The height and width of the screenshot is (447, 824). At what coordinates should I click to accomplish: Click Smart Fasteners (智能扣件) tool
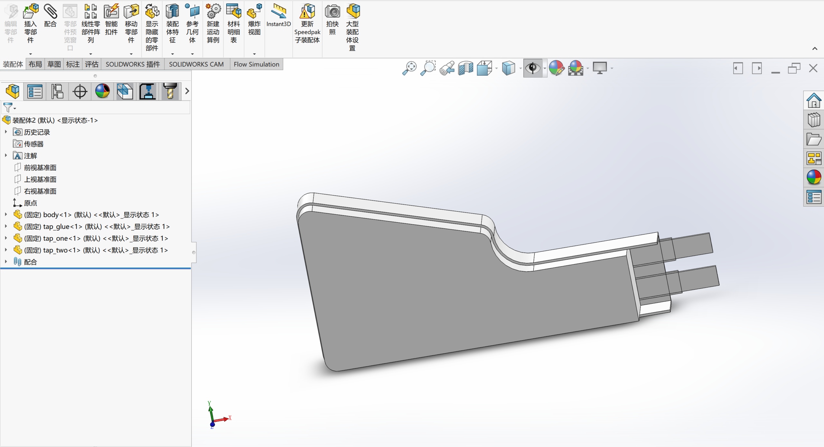pos(111,11)
